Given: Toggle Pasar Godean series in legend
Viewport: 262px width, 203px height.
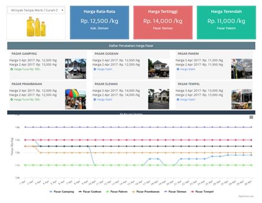Looking at the screenshot, I should coord(90,191).
